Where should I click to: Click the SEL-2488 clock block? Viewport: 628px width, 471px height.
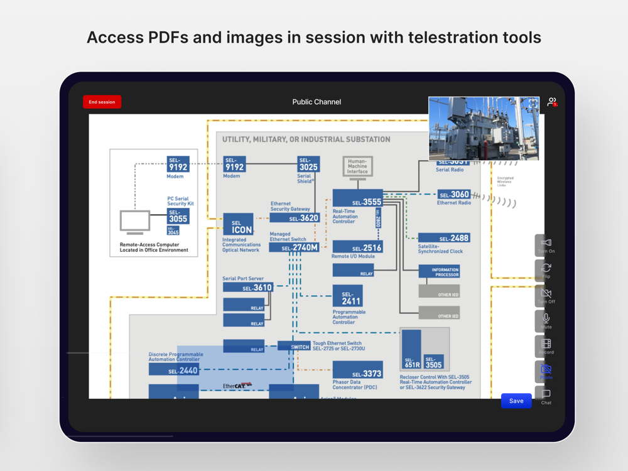click(x=444, y=237)
